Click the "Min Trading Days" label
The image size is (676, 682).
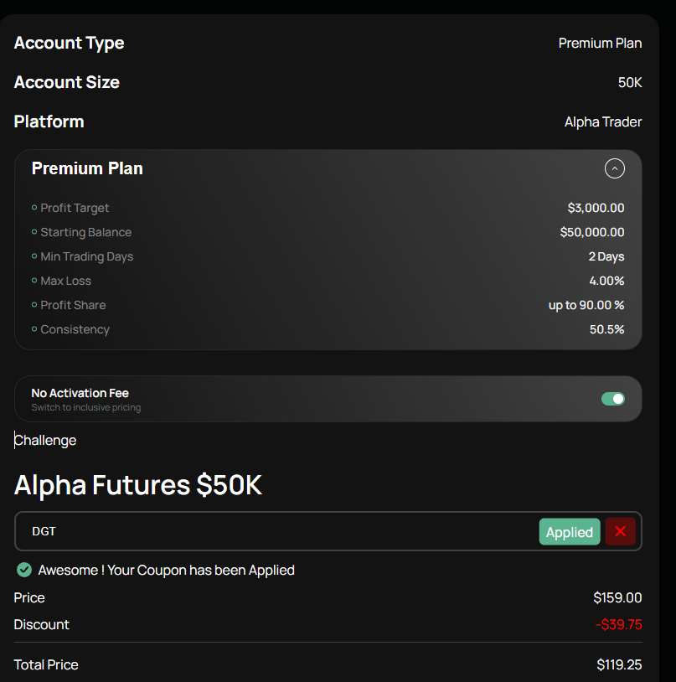coord(86,256)
